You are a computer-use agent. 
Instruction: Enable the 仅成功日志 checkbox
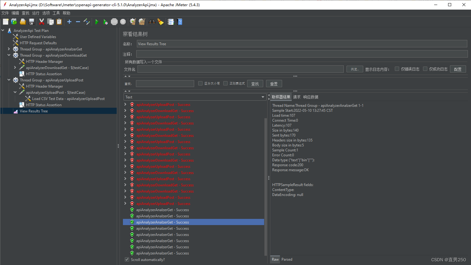pyautogui.click(x=425, y=69)
